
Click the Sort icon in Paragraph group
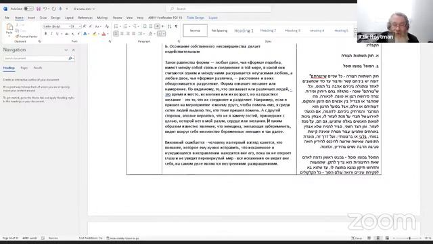170,26
